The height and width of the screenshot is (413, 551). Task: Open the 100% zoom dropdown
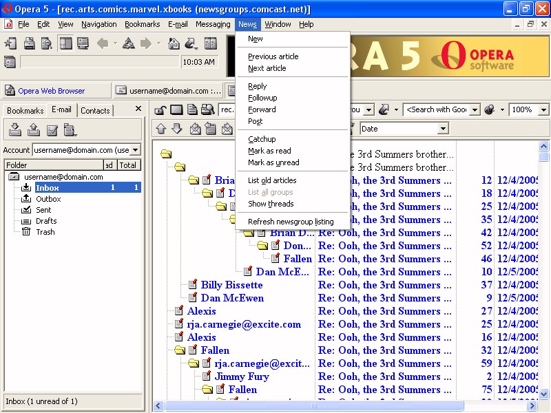(x=543, y=110)
